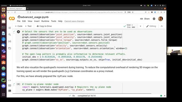Go back in browser history

click(x=9, y=12)
